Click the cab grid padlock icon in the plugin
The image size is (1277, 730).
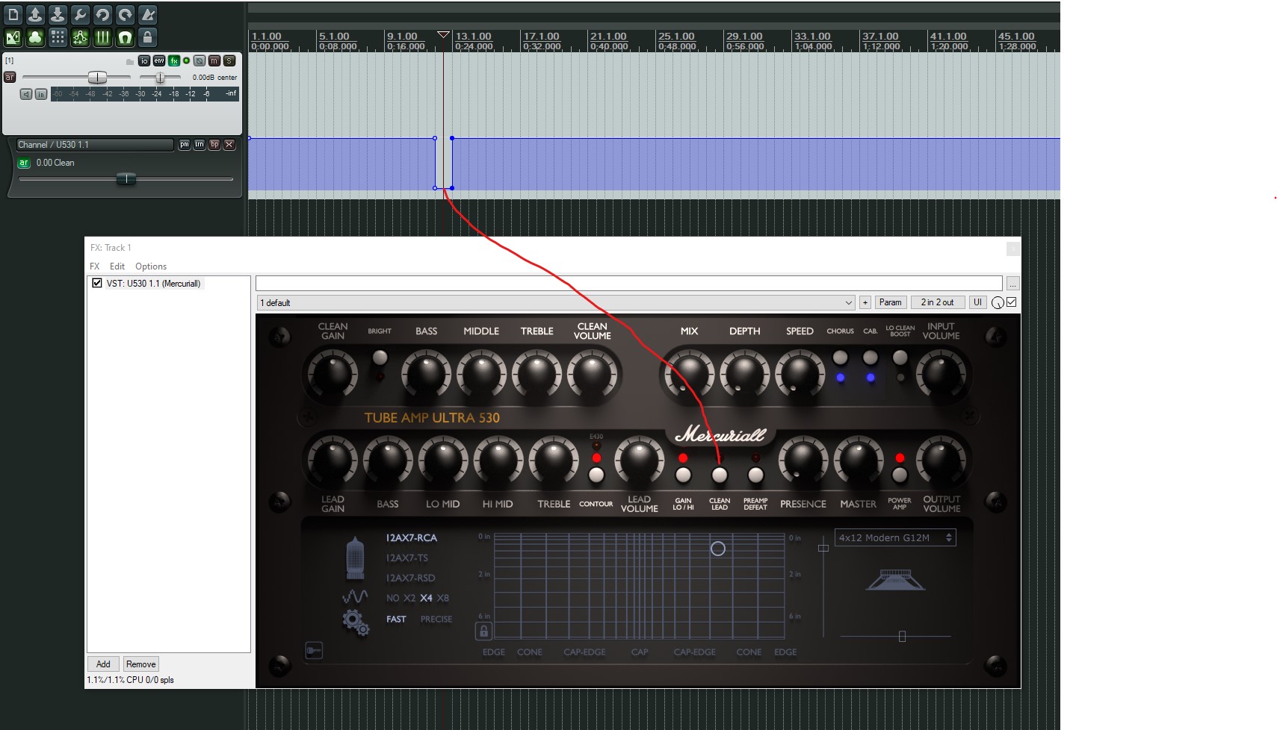pyautogui.click(x=483, y=631)
